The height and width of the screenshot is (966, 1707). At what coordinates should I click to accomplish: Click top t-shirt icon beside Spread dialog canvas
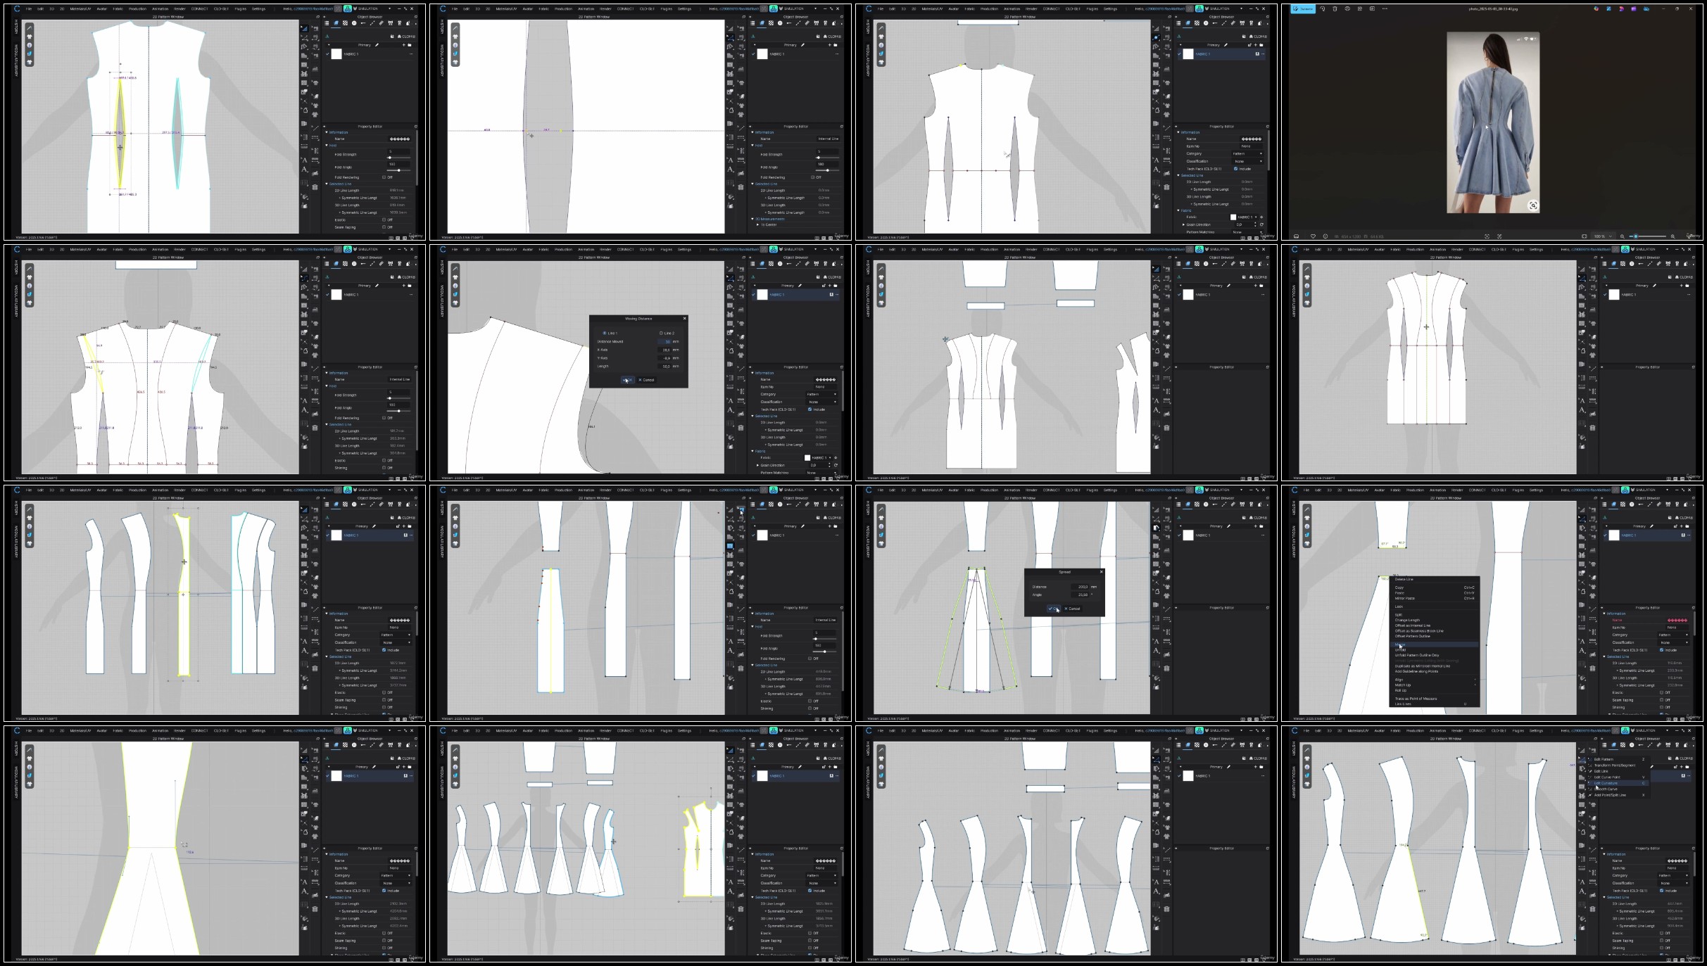pyautogui.click(x=881, y=518)
